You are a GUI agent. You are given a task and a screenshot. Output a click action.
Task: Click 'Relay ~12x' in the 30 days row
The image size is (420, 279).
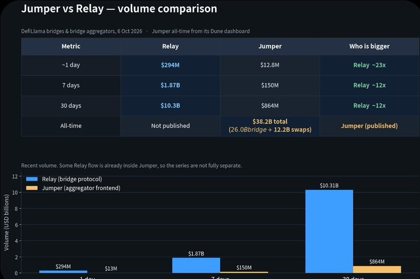pyautogui.click(x=369, y=106)
